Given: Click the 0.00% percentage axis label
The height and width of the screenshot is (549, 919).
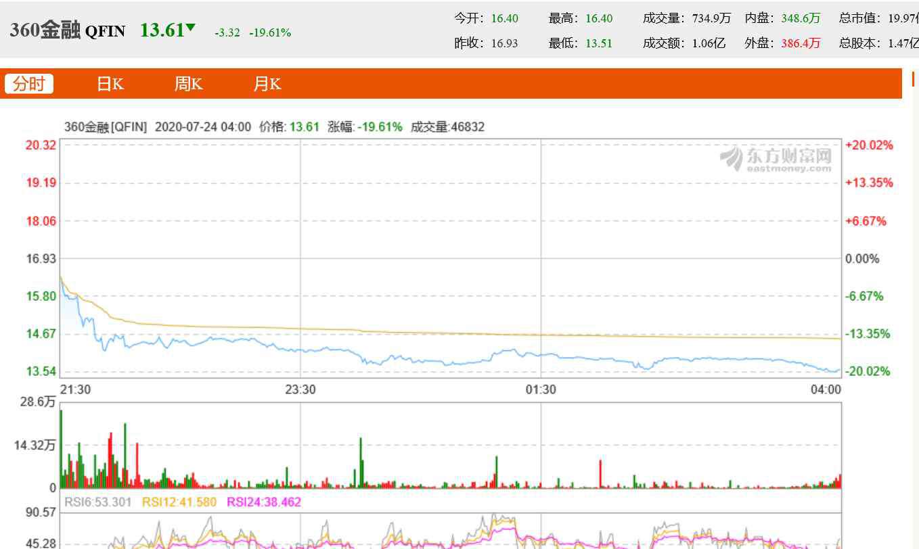Looking at the screenshot, I should click(863, 258).
